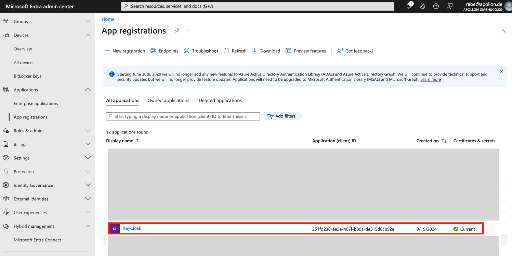Viewport: 512px width, 256px height.
Task: Focus the top resource search box
Action: pyautogui.click(x=258, y=6)
